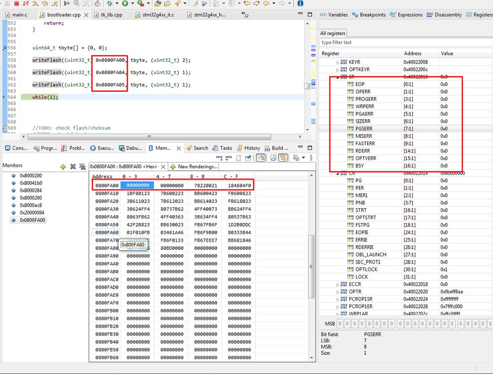Expand the KEYR register node
Screen dimensions: 493x374
338,62
